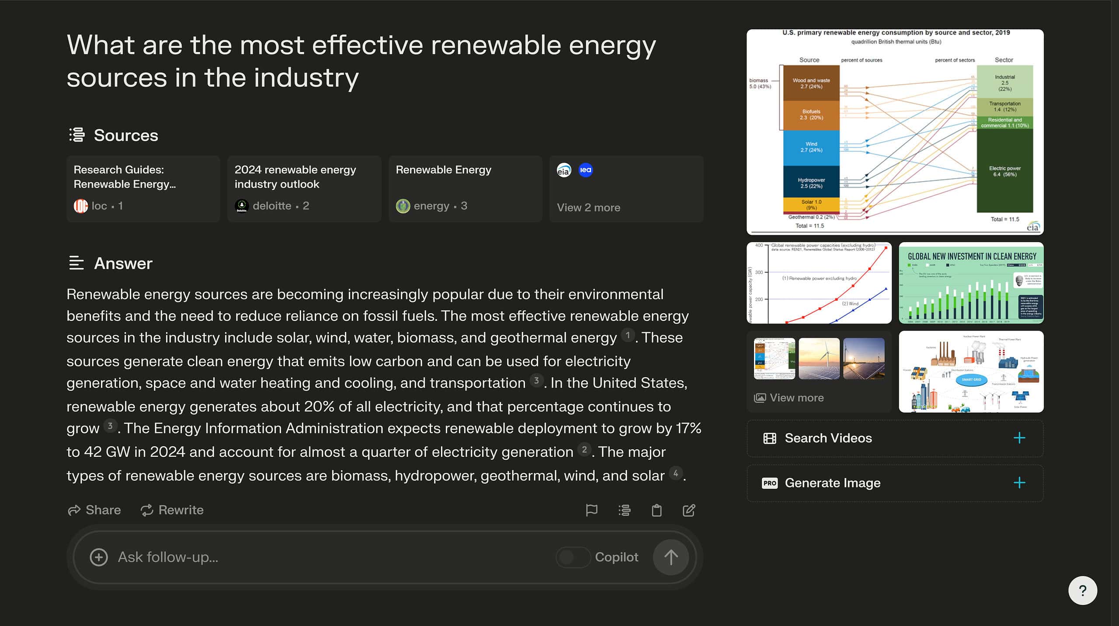Screen dimensions: 1119x626
Task: Open the view sources list icon
Action: (625, 510)
